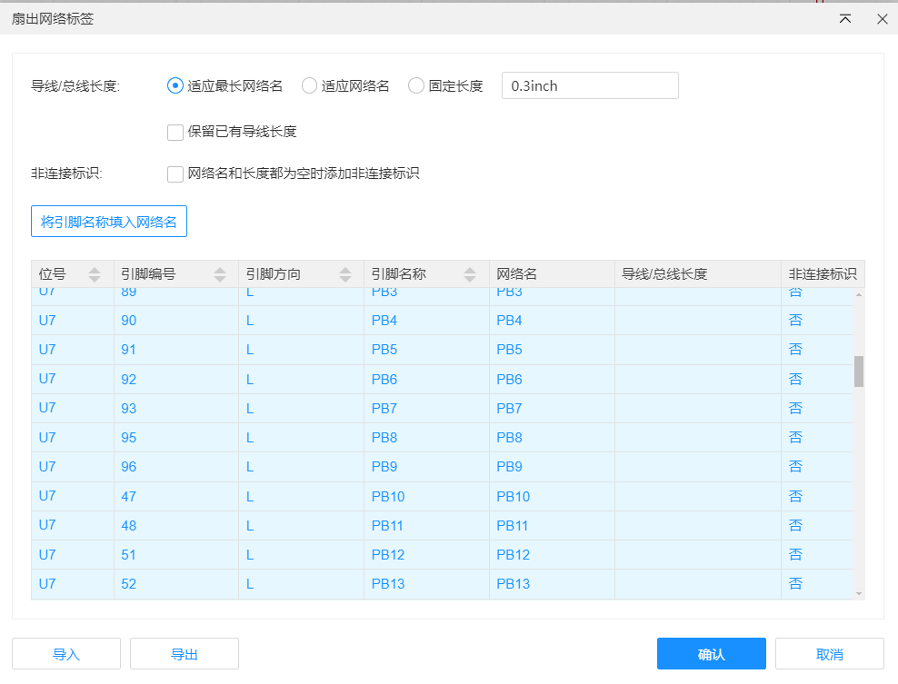Click the scrollbar up arrow
Viewport: 898px width, 684px height.
(x=859, y=295)
